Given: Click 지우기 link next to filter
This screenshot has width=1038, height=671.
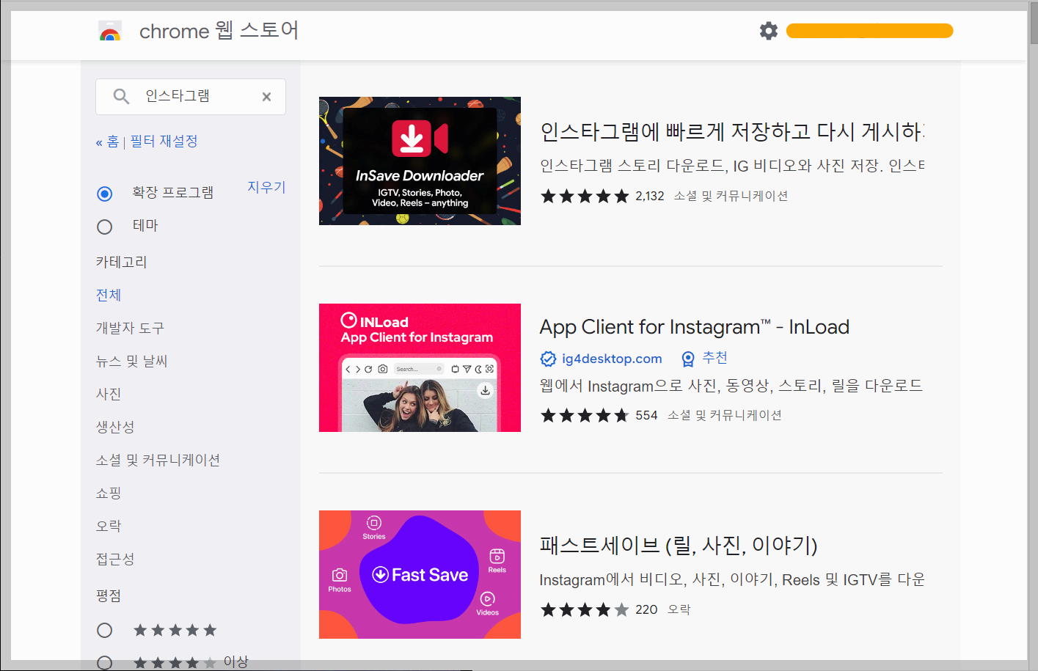Looking at the screenshot, I should pos(266,187).
